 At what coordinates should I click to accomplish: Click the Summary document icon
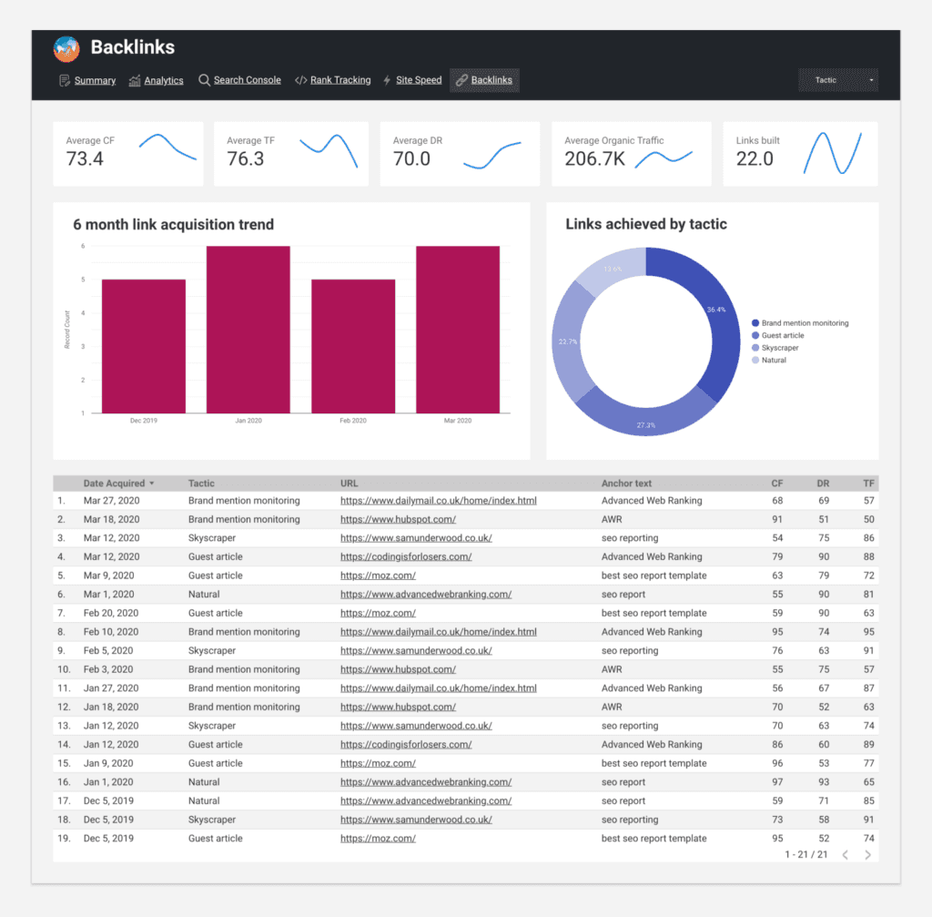pyautogui.click(x=65, y=80)
